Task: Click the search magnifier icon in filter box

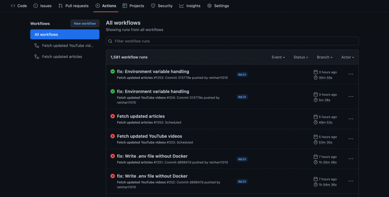Action: [110, 41]
